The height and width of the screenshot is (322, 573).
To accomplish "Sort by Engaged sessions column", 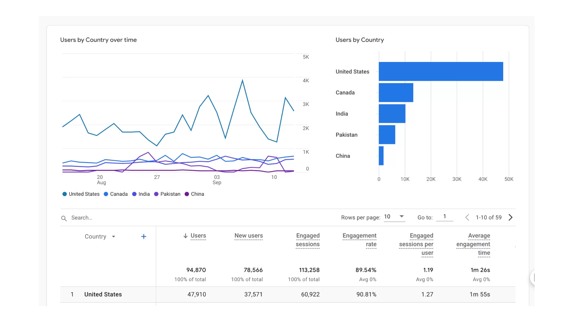I will pyautogui.click(x=308, y=240).
